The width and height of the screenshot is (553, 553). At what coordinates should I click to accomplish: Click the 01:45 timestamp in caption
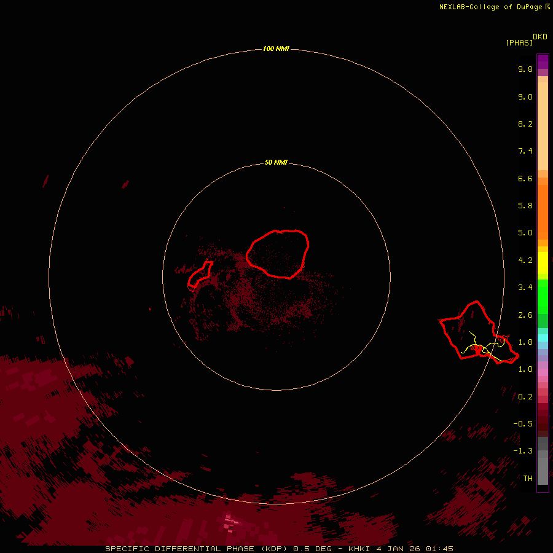click(x=439, y=549)
